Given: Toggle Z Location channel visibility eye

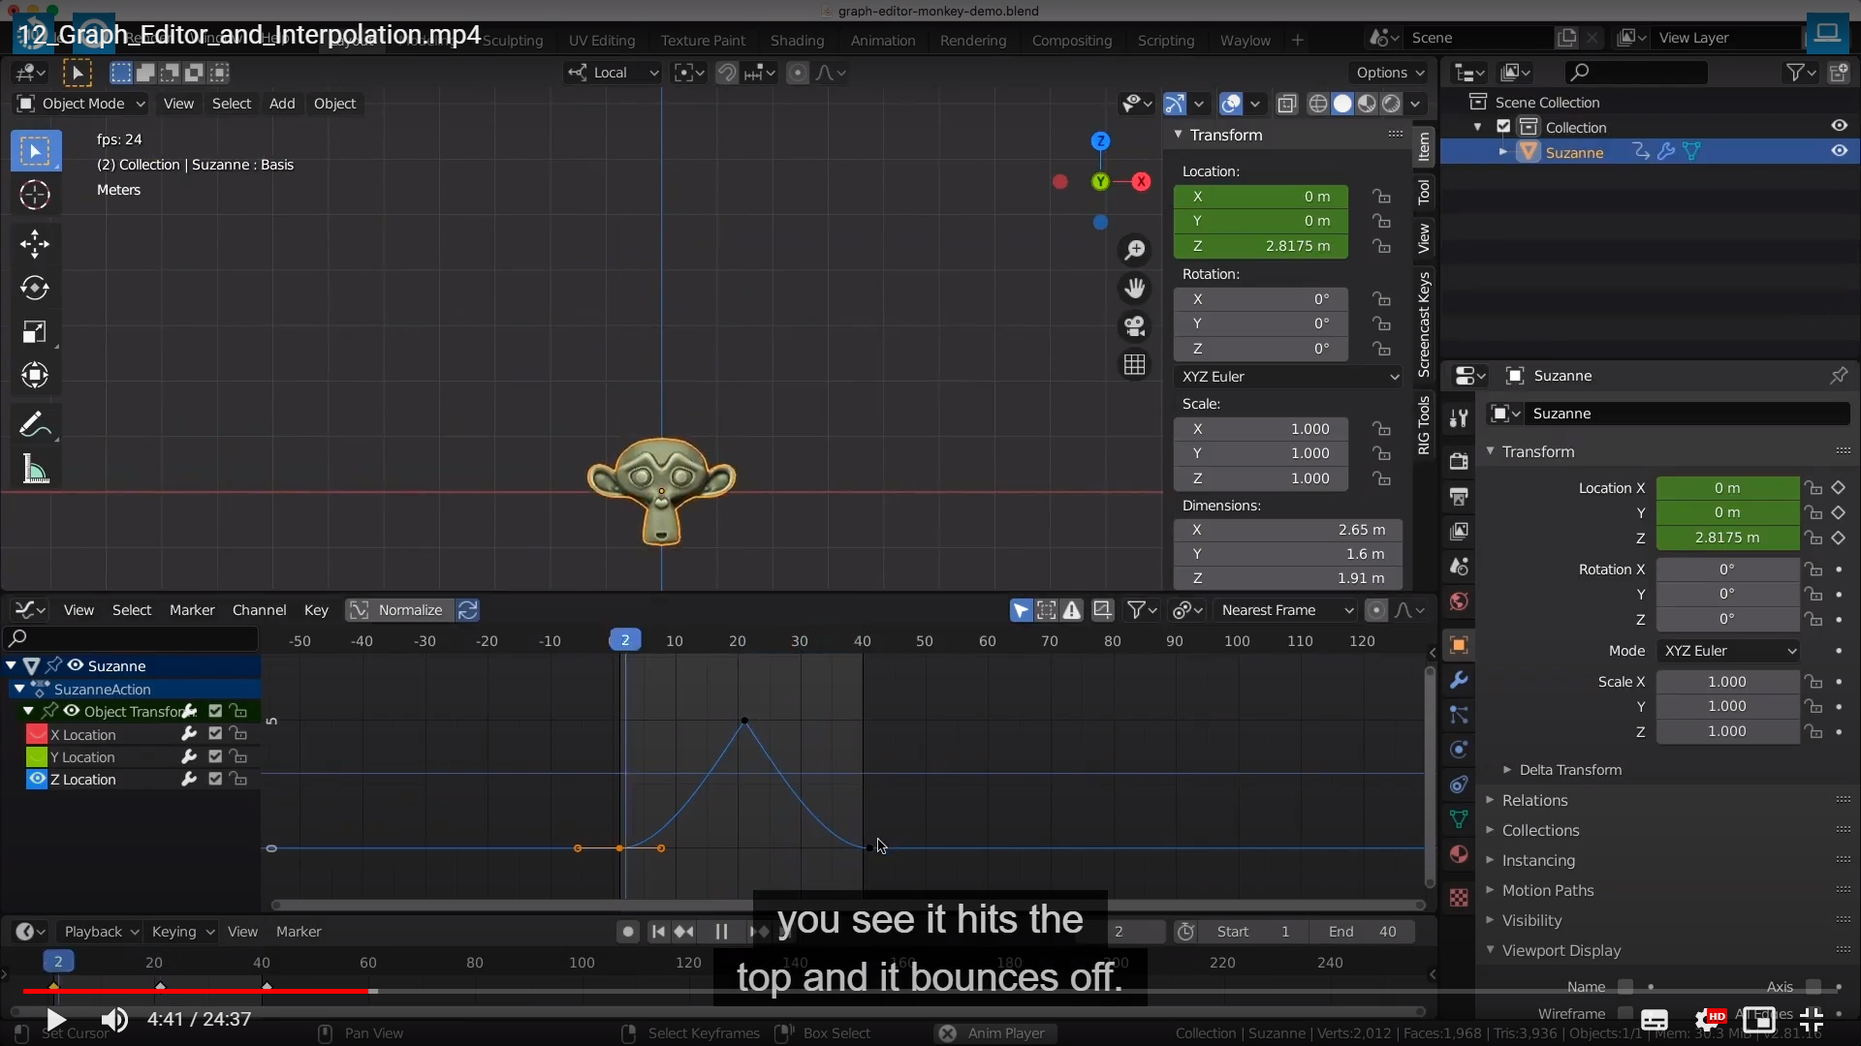Looking at the screenshot, I should tap(37, 779).
